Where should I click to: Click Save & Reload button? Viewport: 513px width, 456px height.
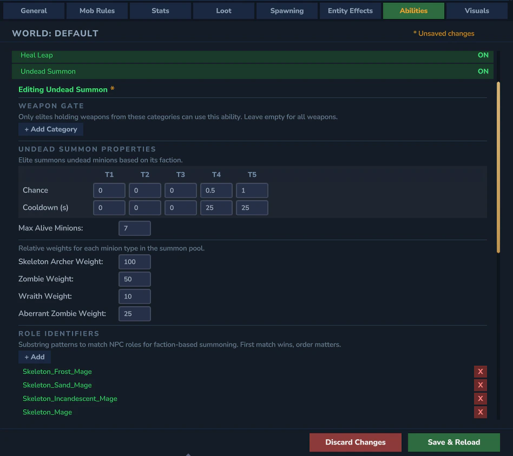[454, 442]
